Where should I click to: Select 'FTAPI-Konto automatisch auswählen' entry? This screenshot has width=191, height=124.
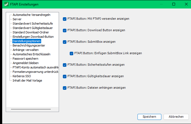click(35, 67)
